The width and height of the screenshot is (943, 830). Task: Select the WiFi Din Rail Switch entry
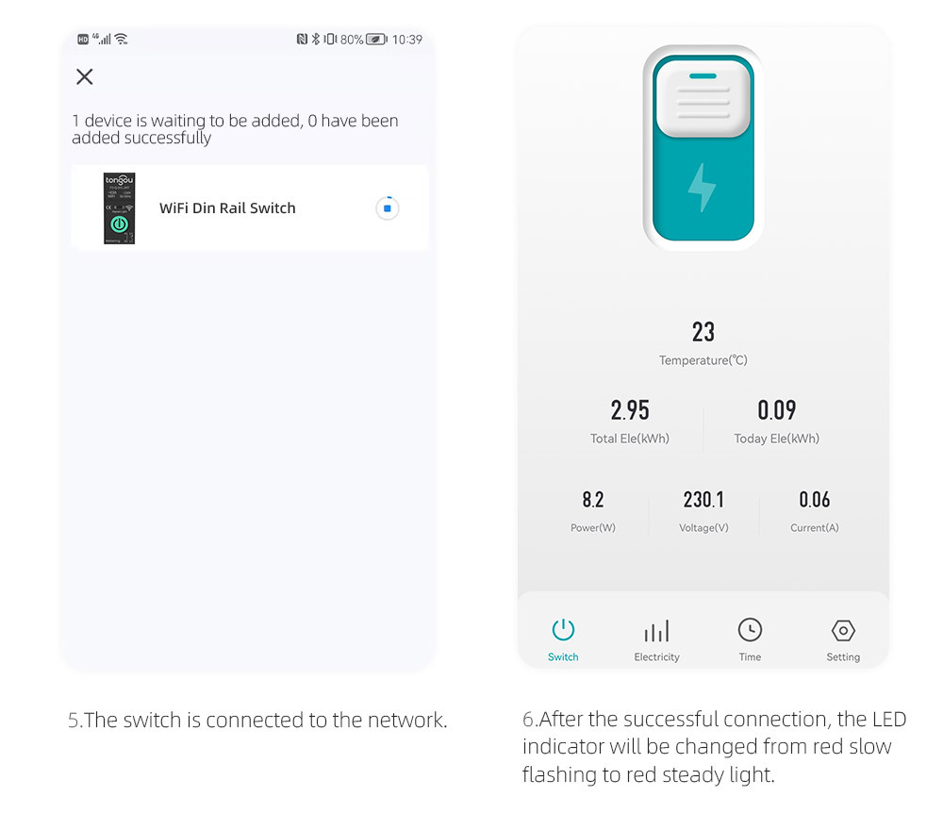pyautogui.click(x=250, y=208)
